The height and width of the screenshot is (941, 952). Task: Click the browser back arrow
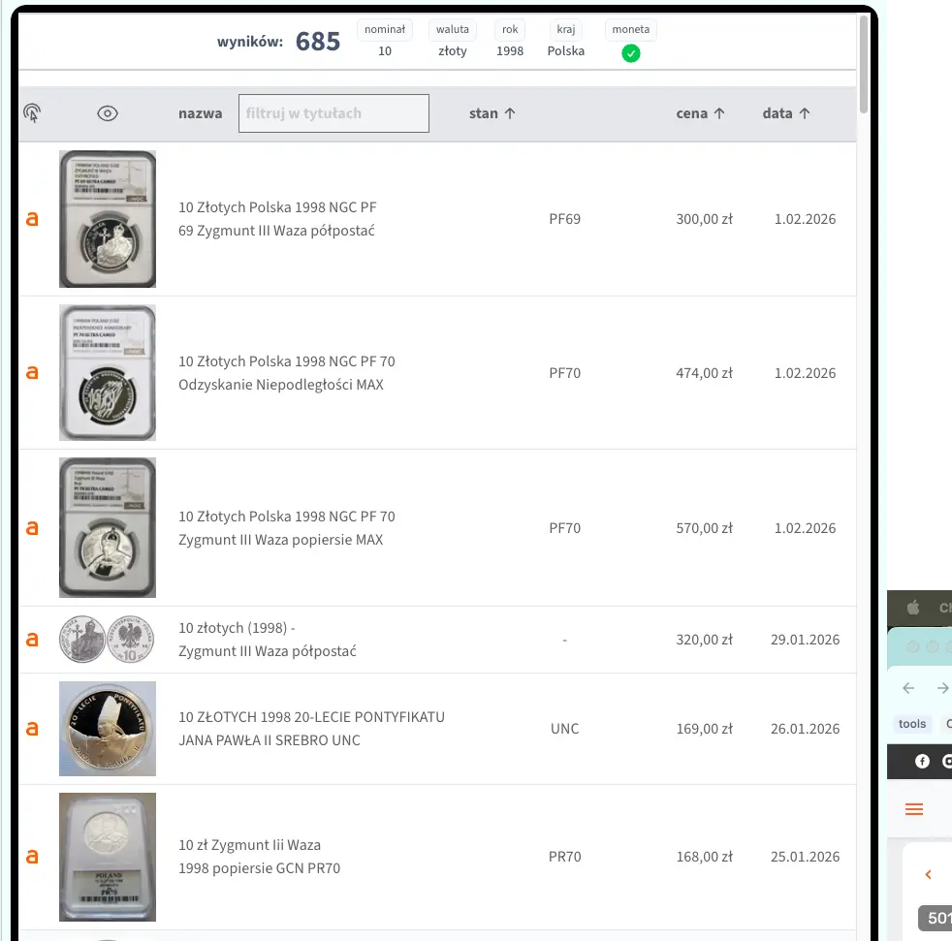tap(908, 688)
